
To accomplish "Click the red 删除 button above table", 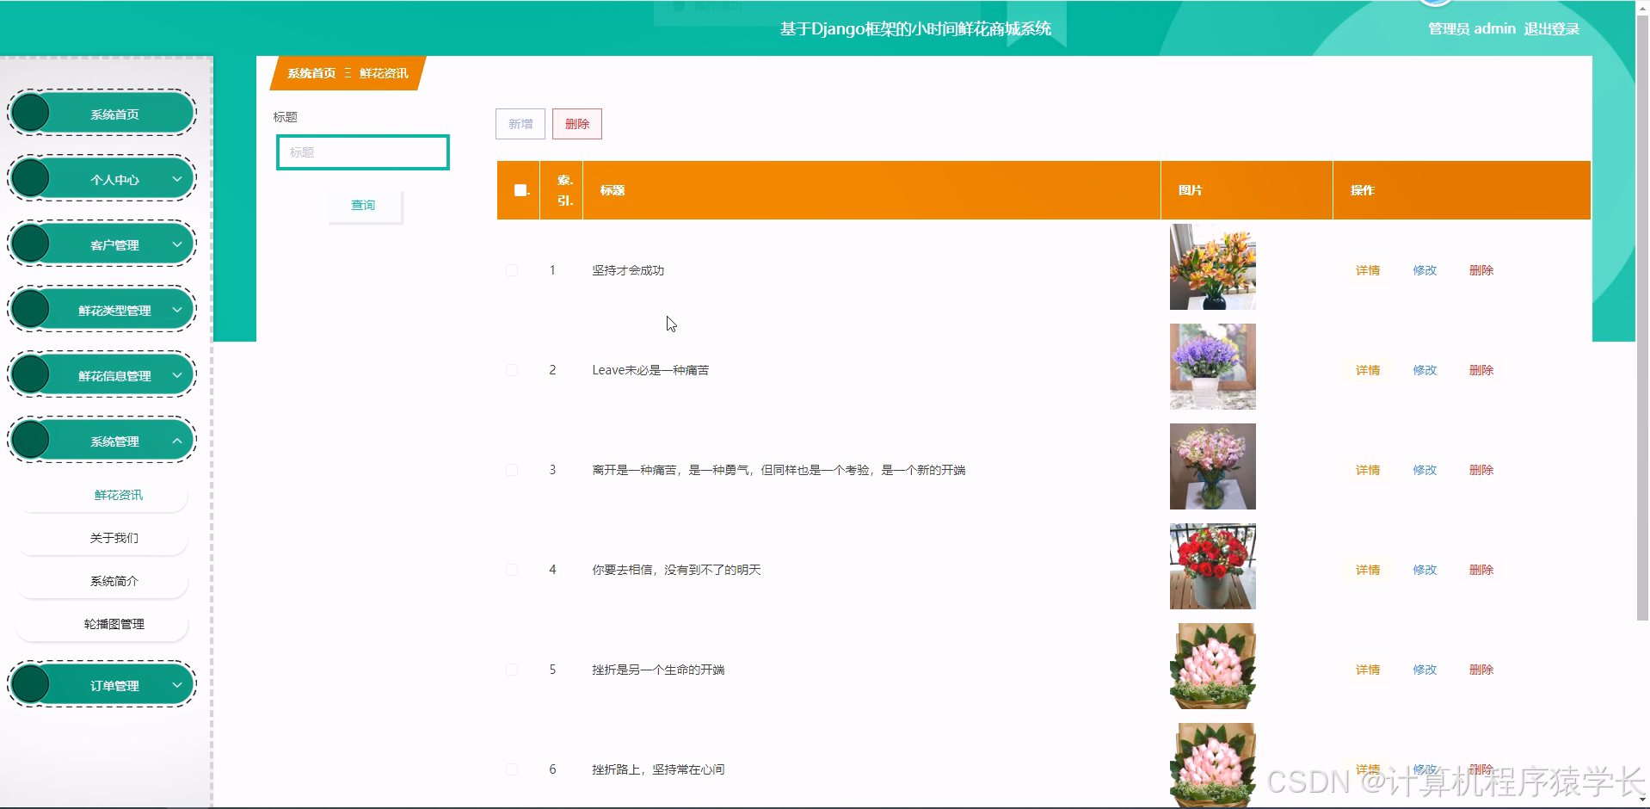I will pos(577,124).
